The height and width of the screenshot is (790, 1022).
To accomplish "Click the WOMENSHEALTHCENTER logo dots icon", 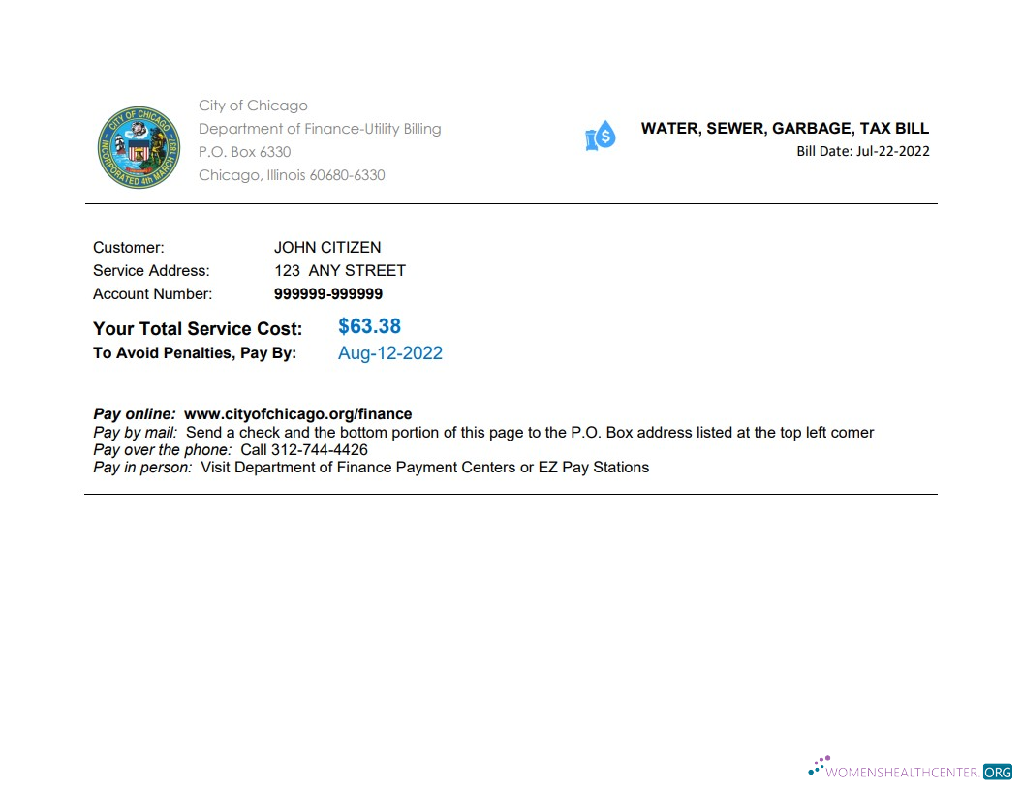I will click(818, 767).
